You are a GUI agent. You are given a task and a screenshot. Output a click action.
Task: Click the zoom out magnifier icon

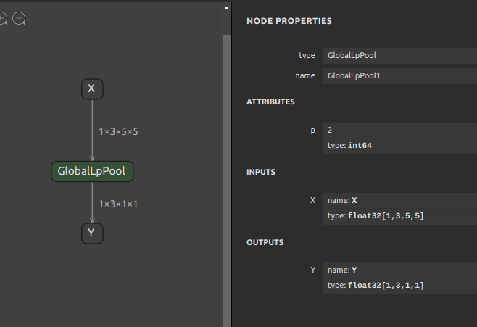pyautogui.click(x=19, y=19)
